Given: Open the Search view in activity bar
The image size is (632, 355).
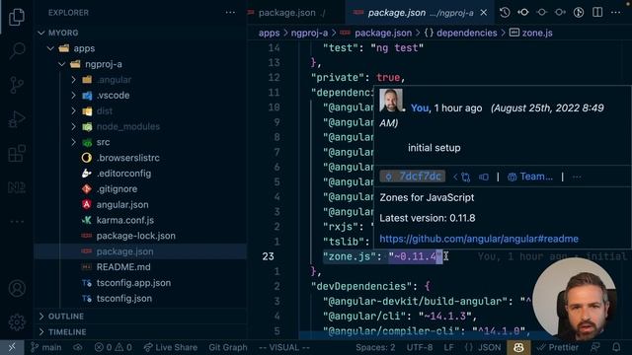Looking at the screenshot, I should (17, 50).
